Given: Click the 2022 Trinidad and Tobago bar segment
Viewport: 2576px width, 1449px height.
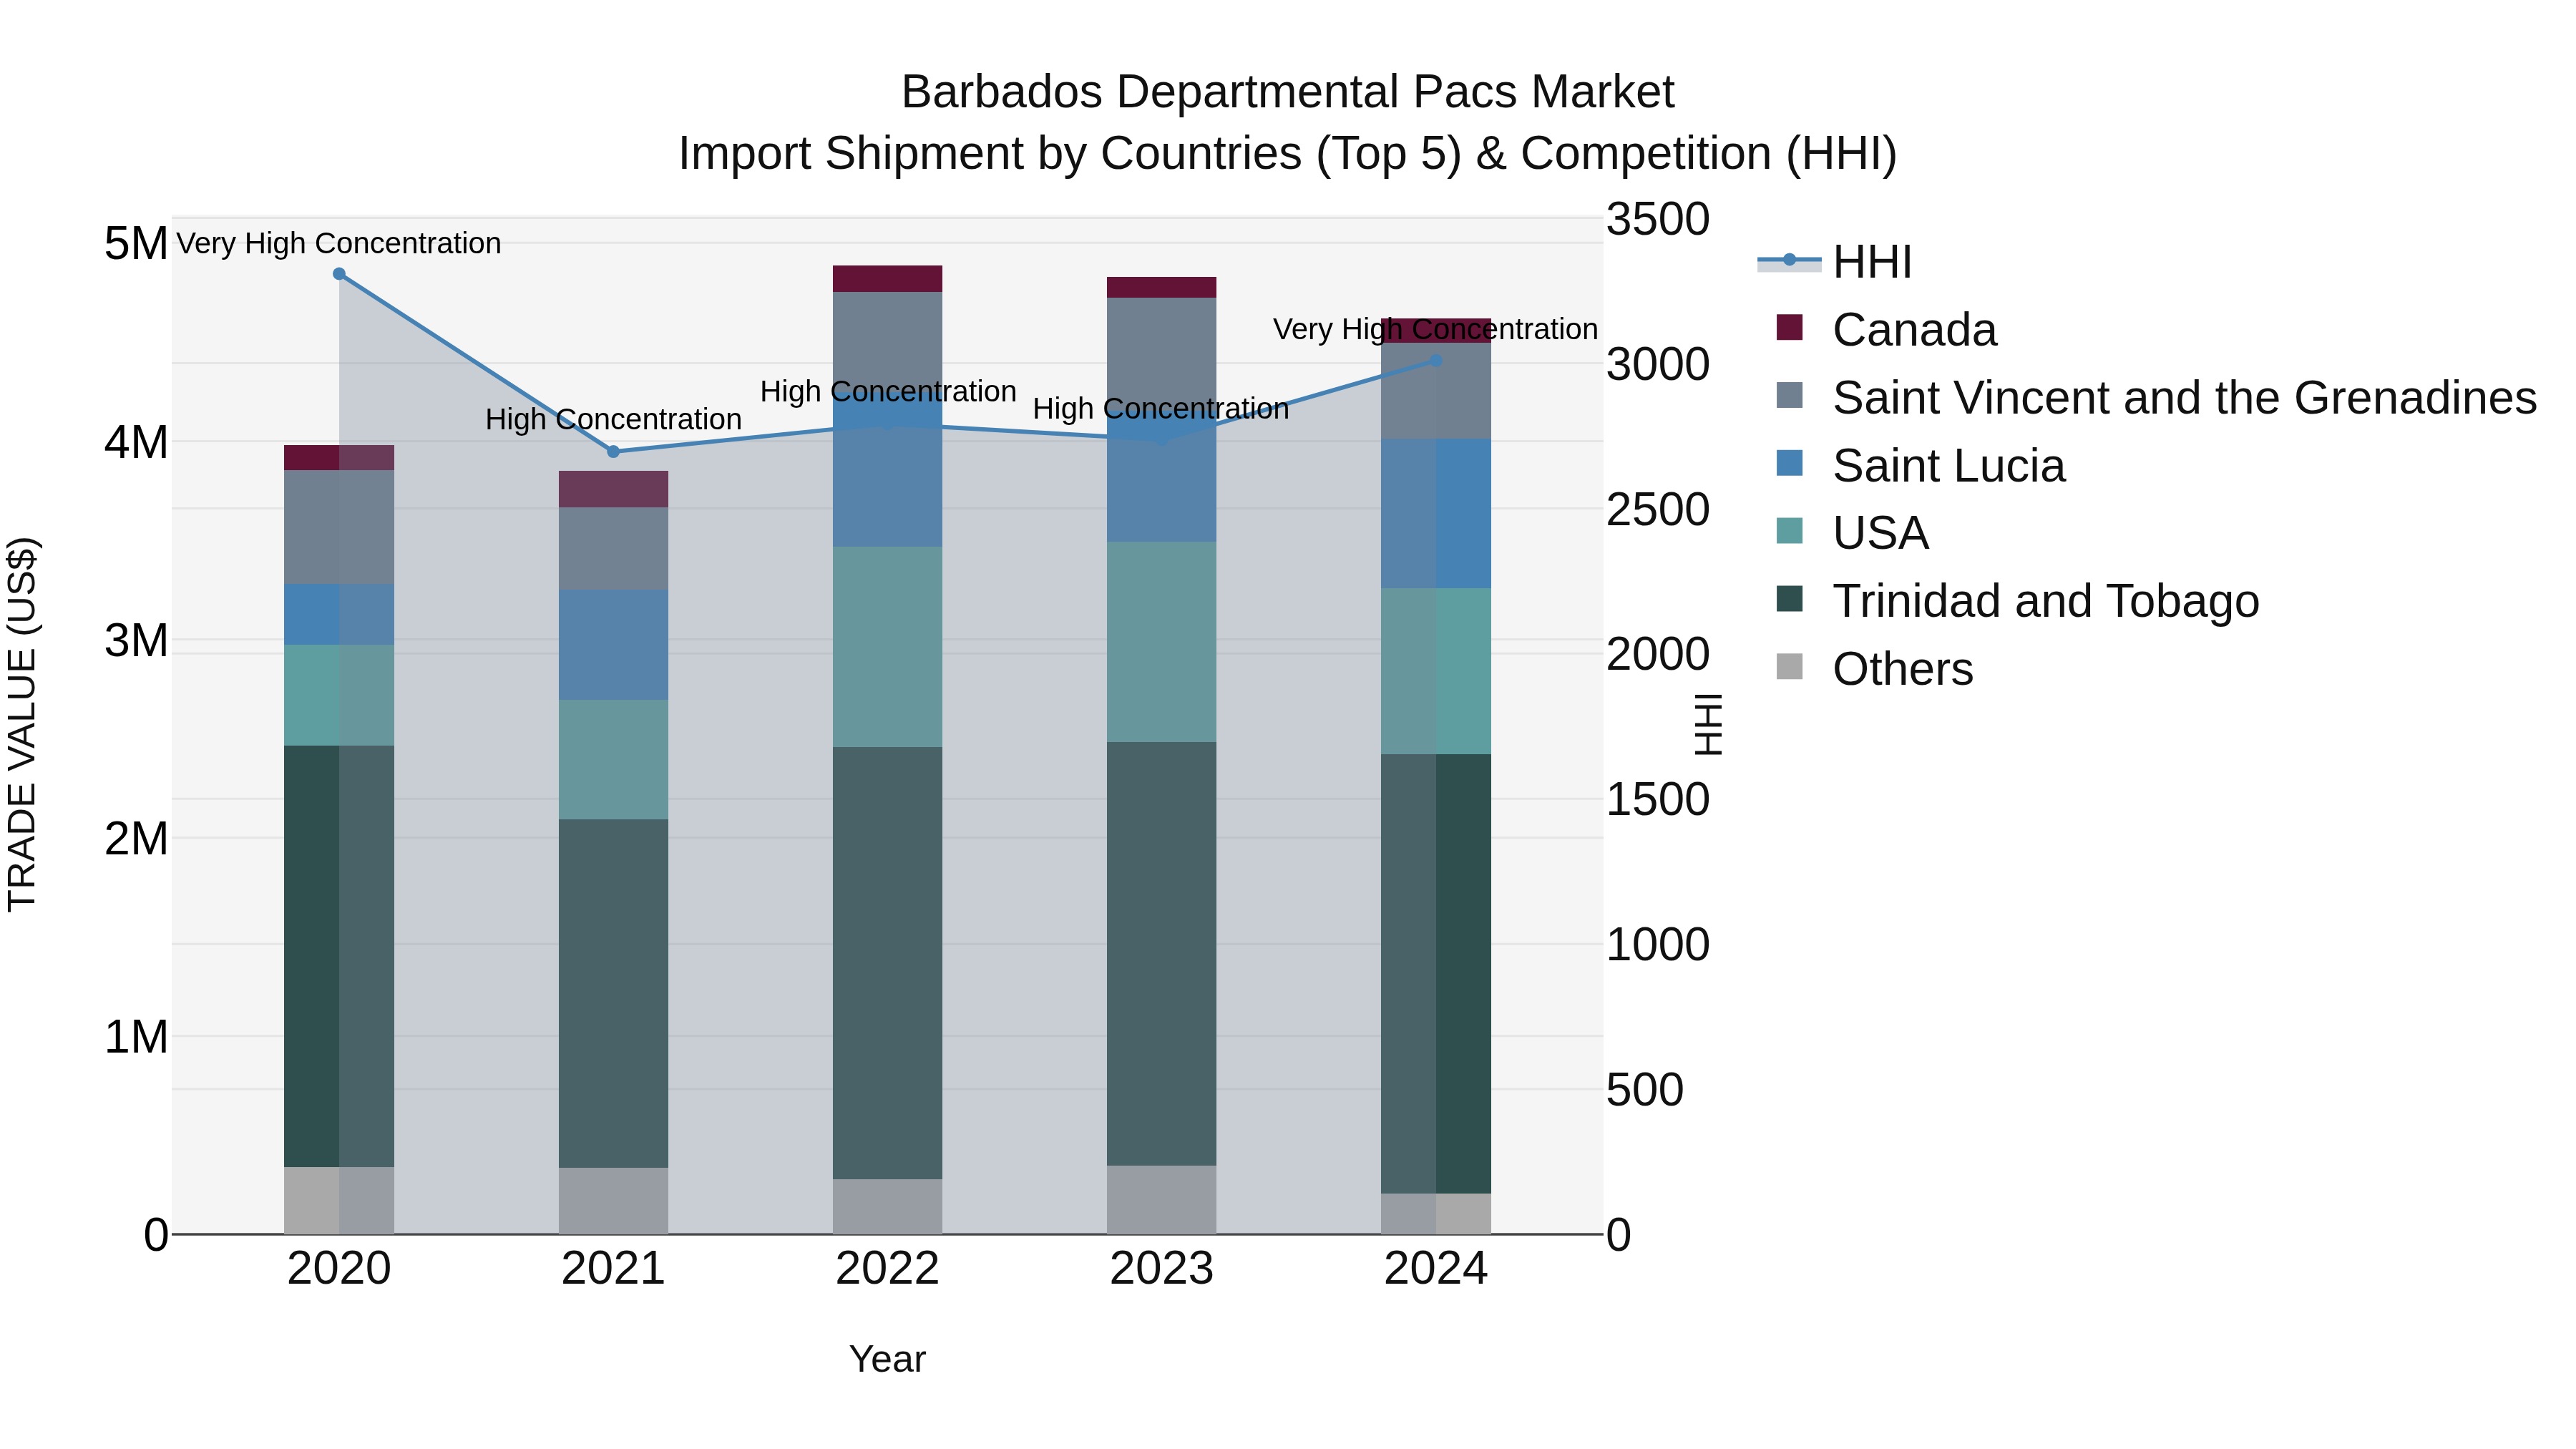Looking at the screenshot, I should 887,963.
